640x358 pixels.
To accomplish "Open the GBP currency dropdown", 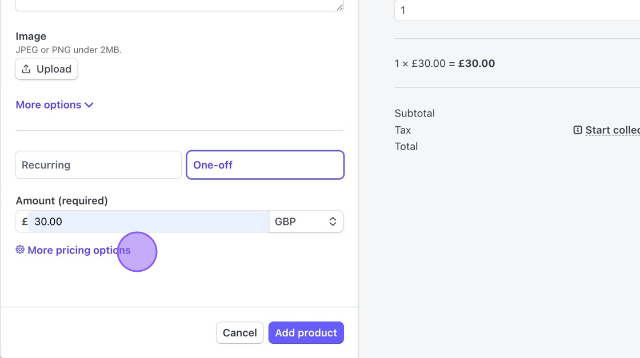I will click(x=306, y=222).
